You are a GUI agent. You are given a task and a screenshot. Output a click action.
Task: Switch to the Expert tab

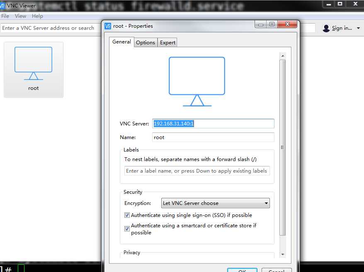click(x=167, y=43)
